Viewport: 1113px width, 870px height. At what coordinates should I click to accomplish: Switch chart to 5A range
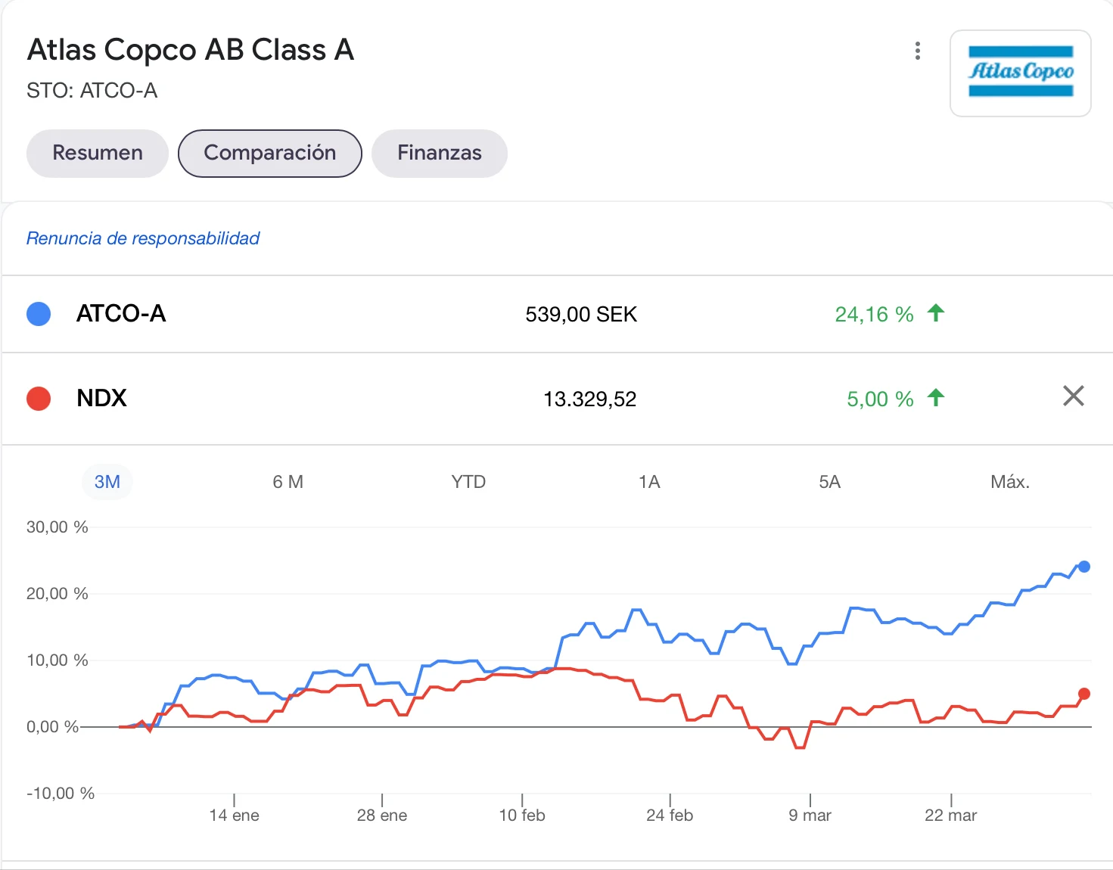829,482
